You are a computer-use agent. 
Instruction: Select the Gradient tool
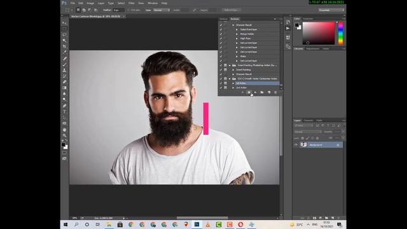[64, 88]
